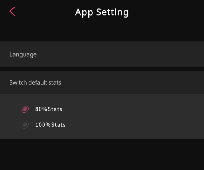This screenshot has height=170, width=204.
Task: Select the 100%Stats radio button
Action: click(x=24, y=124)
